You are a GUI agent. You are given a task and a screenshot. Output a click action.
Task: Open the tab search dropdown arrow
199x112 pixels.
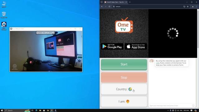[x=102, y=2]
